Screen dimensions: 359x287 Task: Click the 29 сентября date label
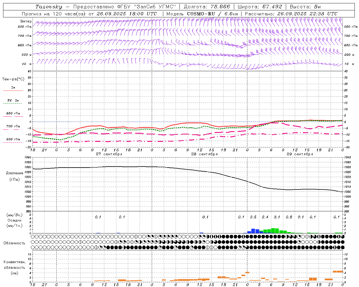coord(300,154)
